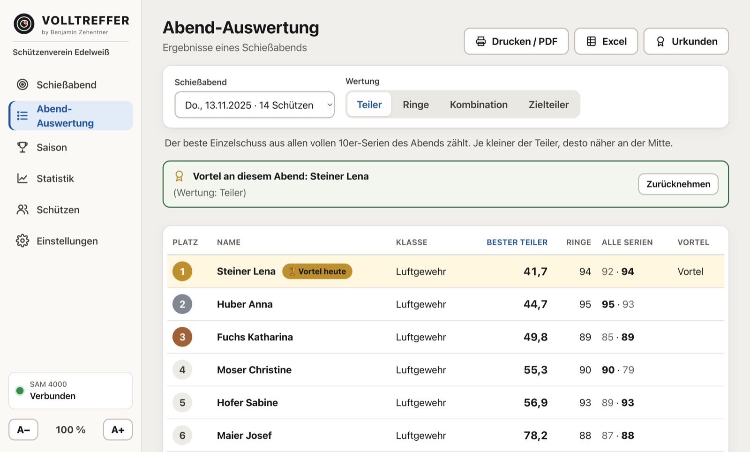The image size is (750, 452).
Task: Click Moser Christine's Teiler 55,3
Action: (x=535, y=369)
